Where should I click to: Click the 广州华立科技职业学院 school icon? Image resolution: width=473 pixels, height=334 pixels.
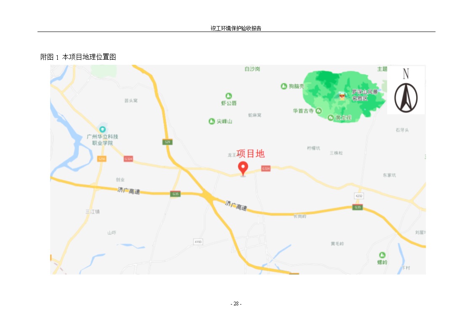pyautogui.click(x=102, y=129)
